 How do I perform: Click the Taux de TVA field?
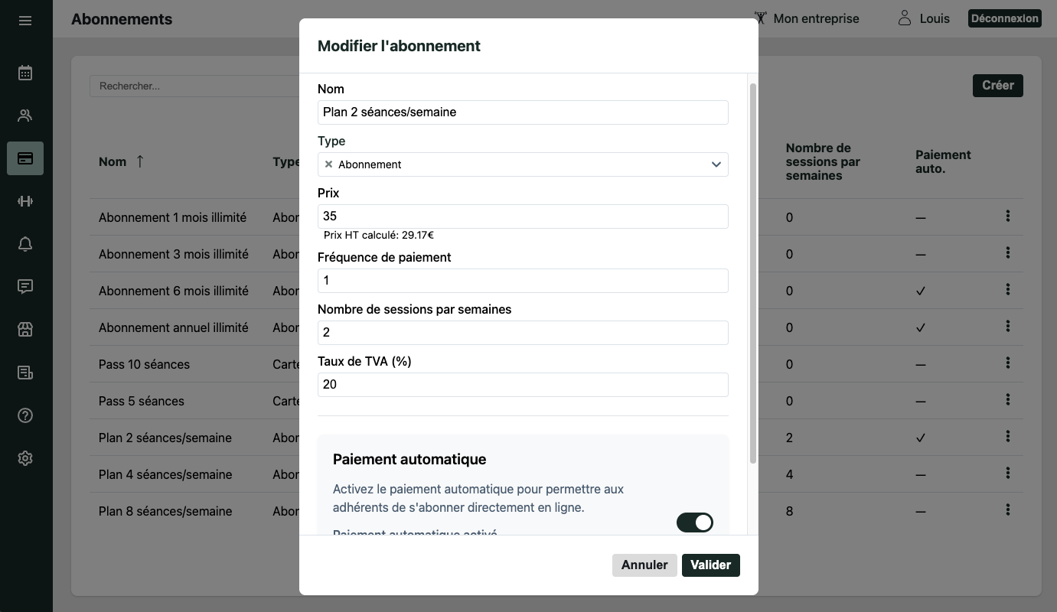(523, 385)
